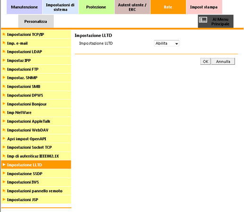Click arrow icon beside IEEE802.1X entry
The image size is (244, 212).
point(4,156)
